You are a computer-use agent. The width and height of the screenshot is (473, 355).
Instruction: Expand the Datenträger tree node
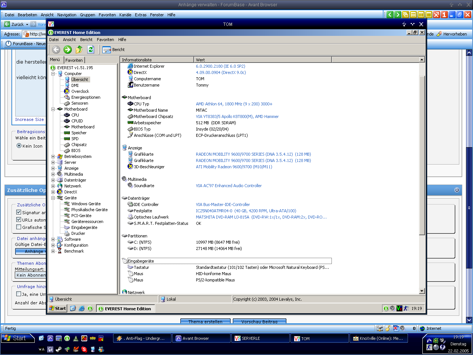pos(53,180)
